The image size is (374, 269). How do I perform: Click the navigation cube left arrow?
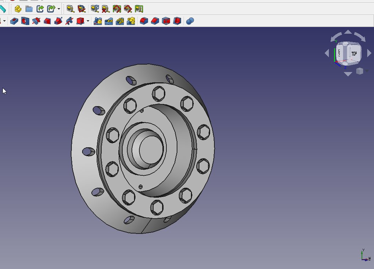pos(327,53)
